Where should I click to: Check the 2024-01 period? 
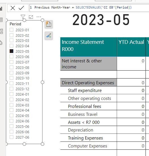(x=12, y=94)
